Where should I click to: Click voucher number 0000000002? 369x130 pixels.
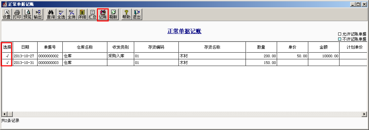pyautogui.click(x=50, y=56)
